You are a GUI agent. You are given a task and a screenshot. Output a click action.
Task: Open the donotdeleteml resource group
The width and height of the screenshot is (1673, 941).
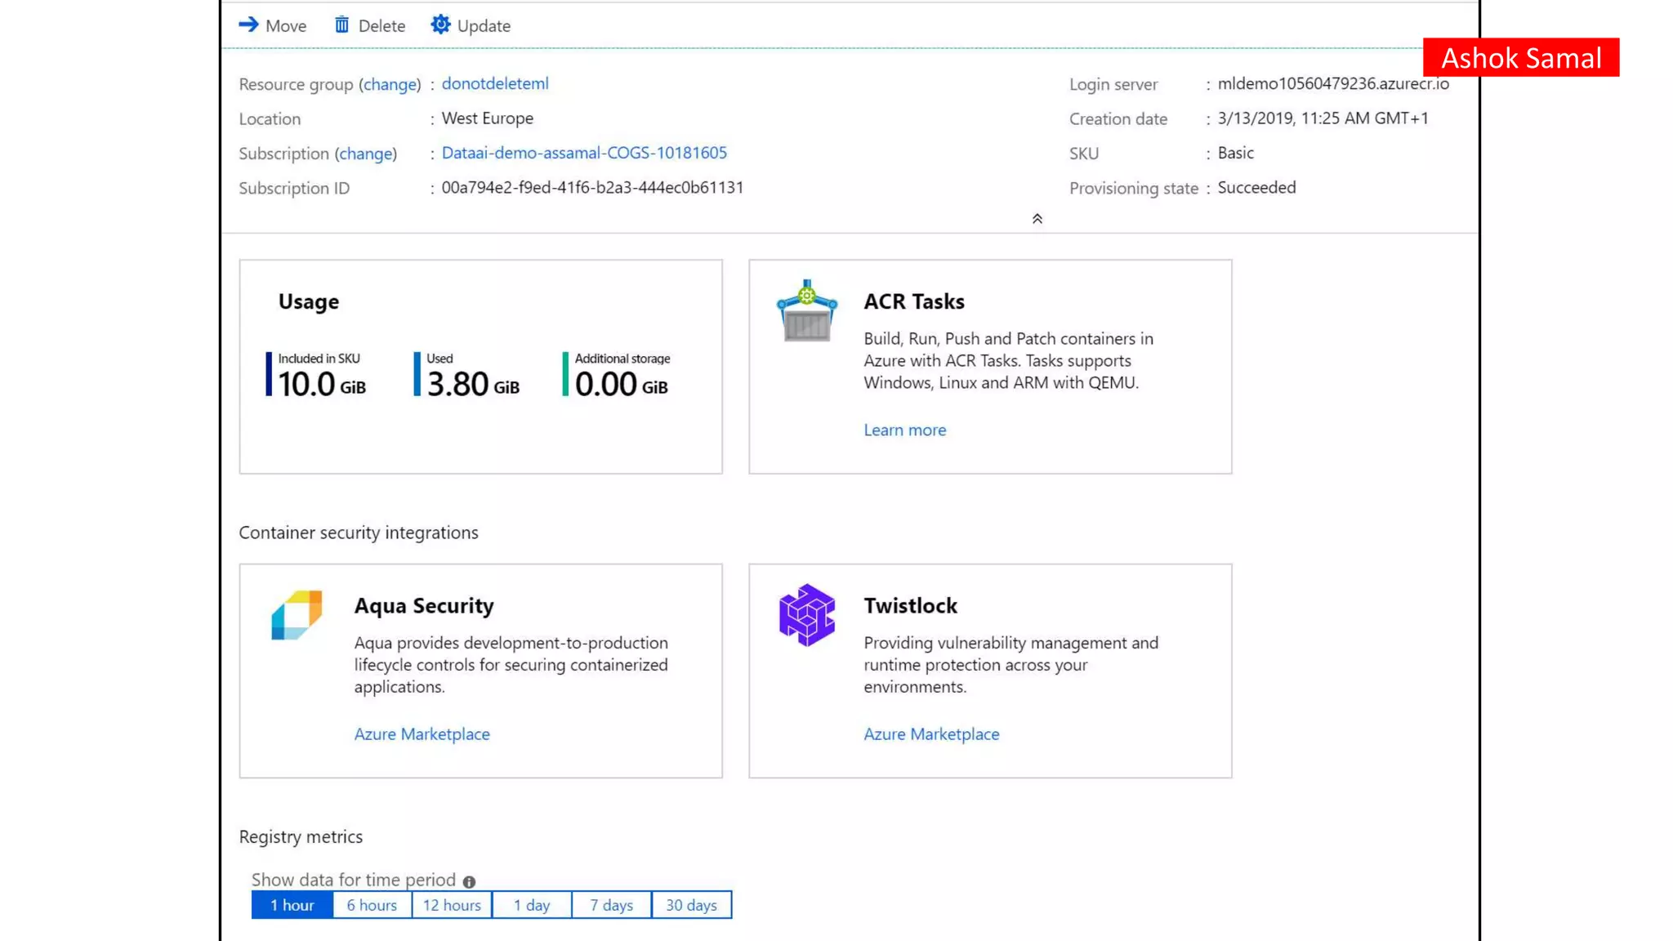pyautogui.click(x=495, y=83)
